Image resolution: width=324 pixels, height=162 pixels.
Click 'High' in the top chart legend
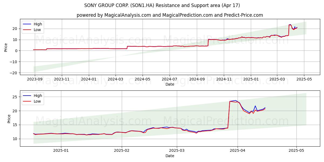tap(38, 24)
